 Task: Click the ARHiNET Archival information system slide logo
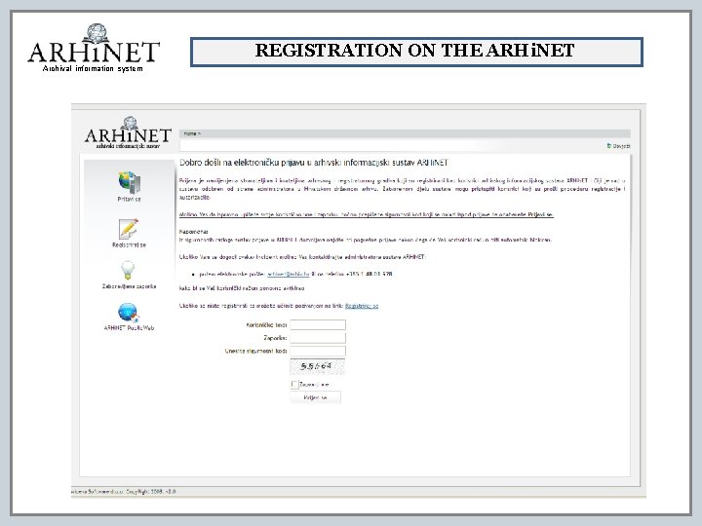(x=94, y=48)
